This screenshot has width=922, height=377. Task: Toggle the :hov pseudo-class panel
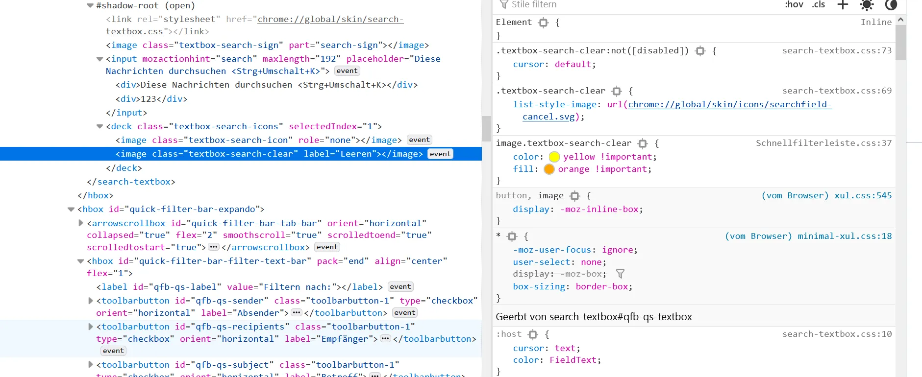click(x=794, y=5)
